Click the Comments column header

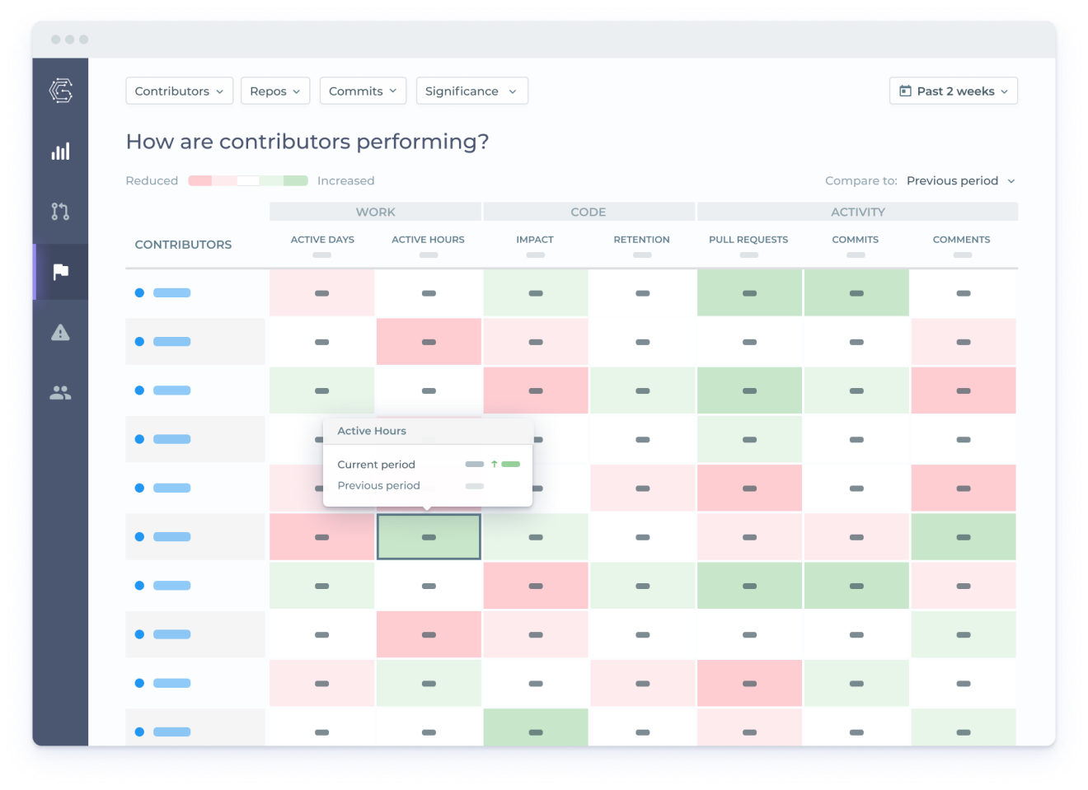(961, 240)
